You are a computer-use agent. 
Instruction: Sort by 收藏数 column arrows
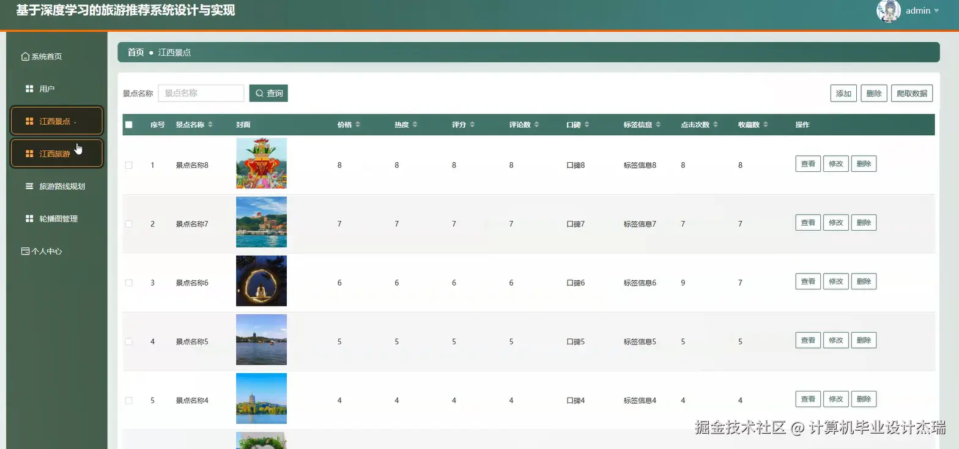766,125
